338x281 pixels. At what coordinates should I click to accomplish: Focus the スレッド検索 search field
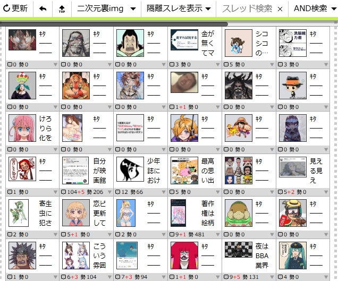click(x=247, y=8)
